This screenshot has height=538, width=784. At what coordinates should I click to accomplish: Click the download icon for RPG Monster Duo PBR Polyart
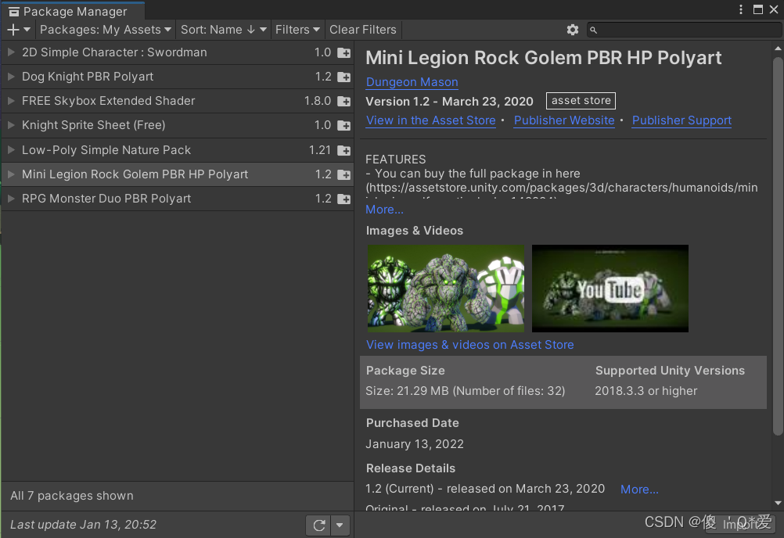(x=344, y=199)
